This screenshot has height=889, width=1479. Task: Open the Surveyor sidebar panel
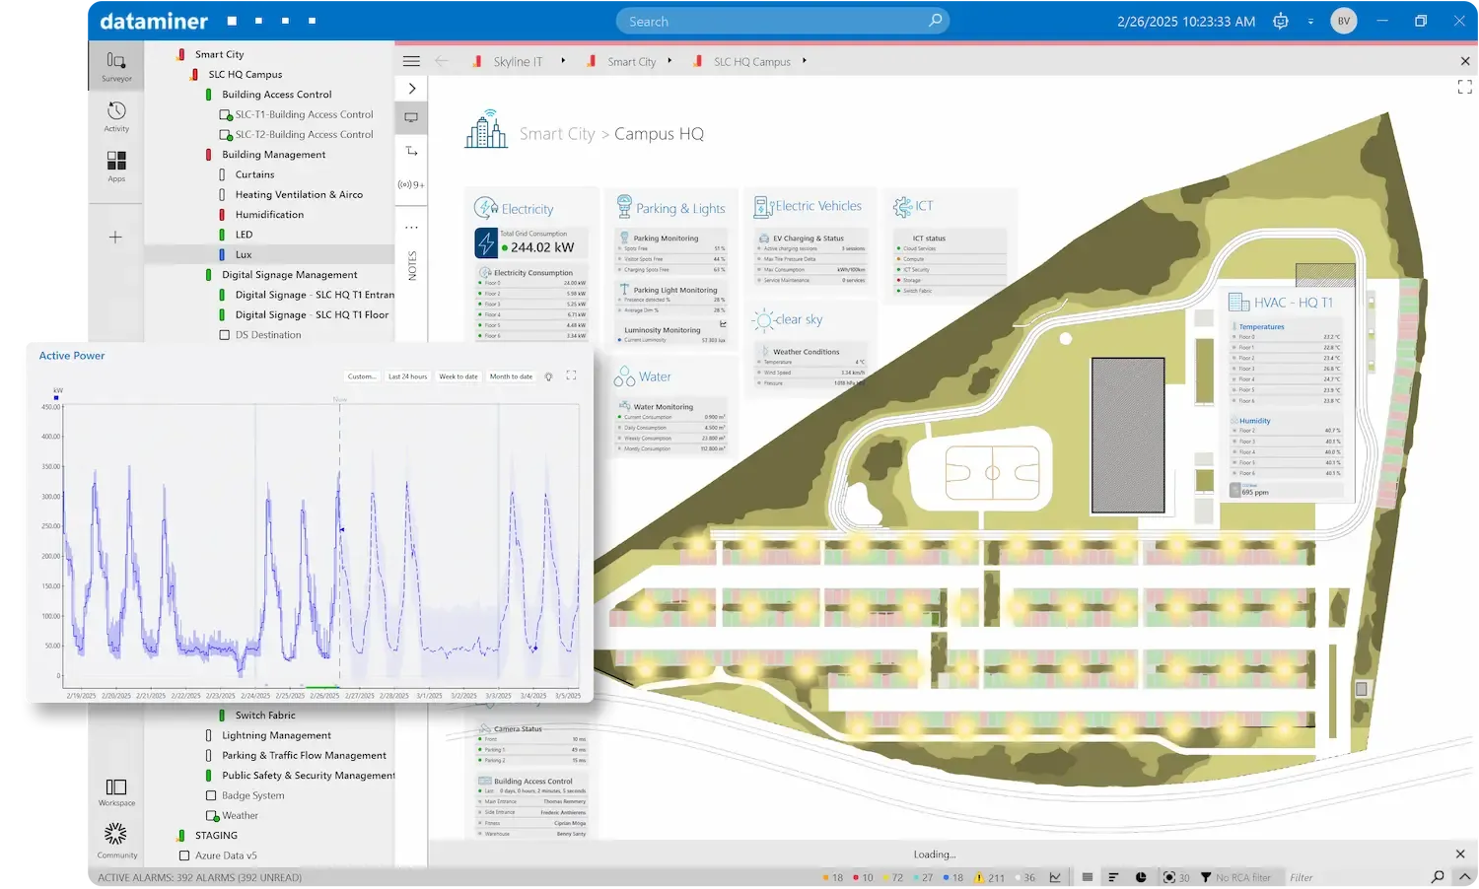click(x=116, y=65)
